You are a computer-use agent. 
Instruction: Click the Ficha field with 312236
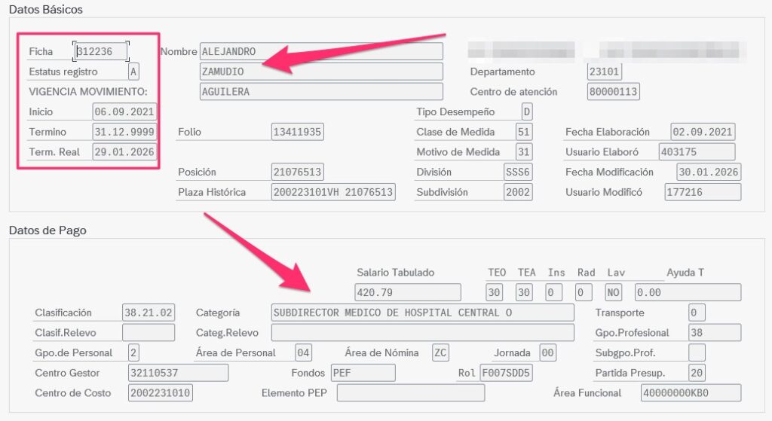pos(101,52)
